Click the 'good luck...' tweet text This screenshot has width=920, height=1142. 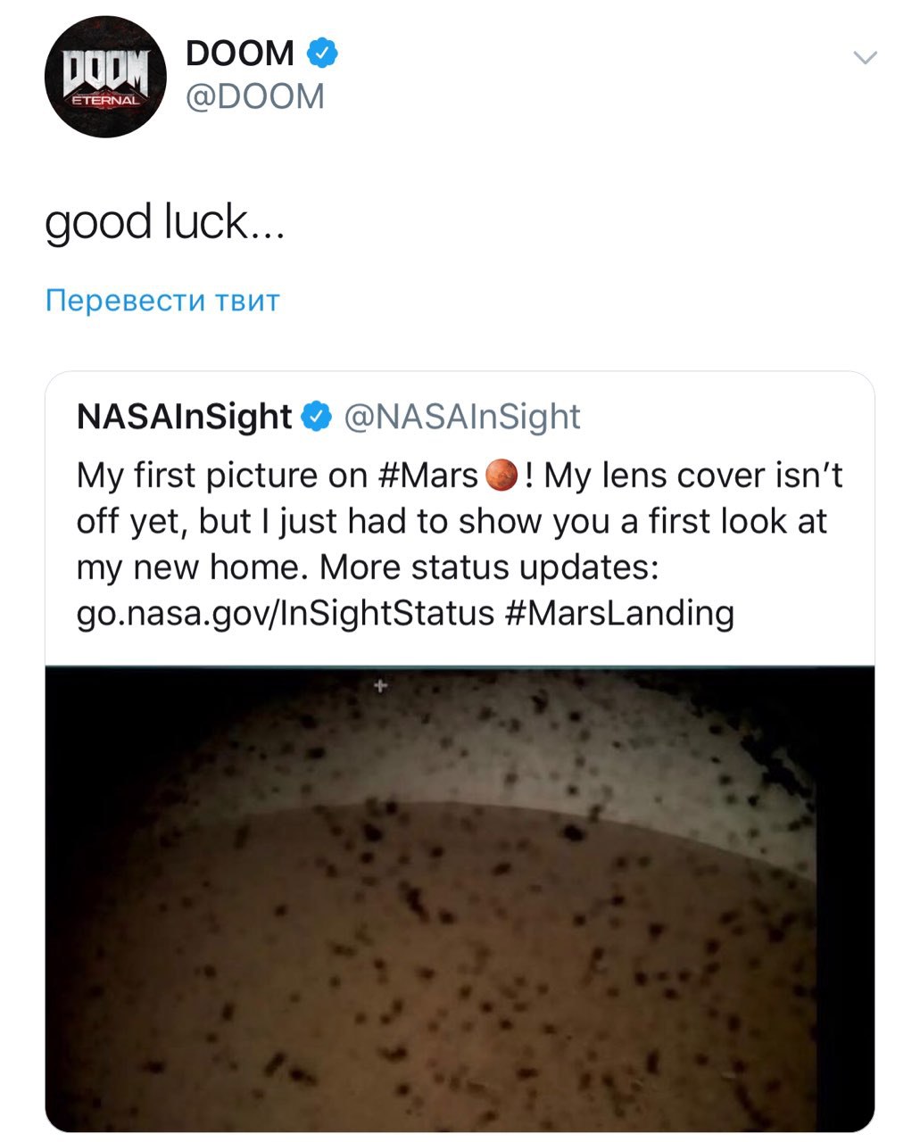[x=165, y=222]
